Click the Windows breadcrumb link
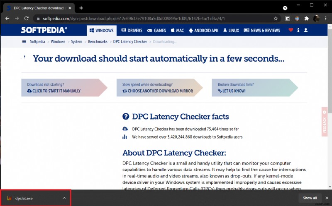Image resolution: width=332 pixels, height=206 pixels. coord(58,42)
